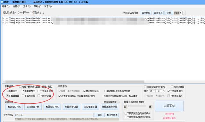Click the skin number field showing 5
Screen dimensions: 205x122
pos(181,13)
